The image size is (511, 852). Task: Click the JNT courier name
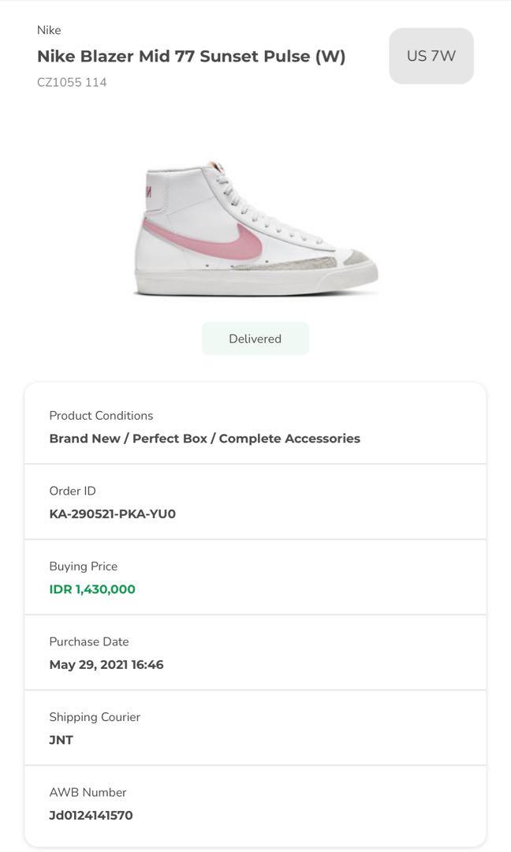(x=61, y=740)
